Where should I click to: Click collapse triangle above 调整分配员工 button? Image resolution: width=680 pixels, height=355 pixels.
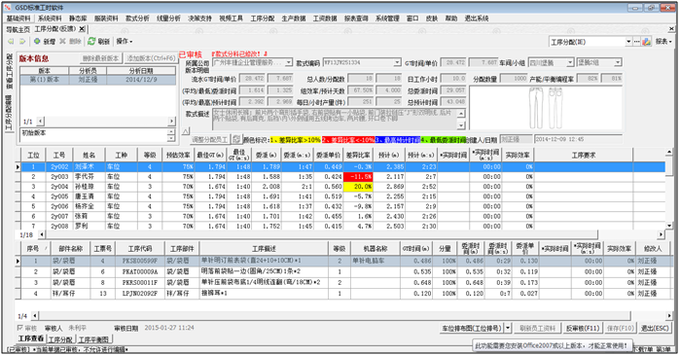coord(186,131)
